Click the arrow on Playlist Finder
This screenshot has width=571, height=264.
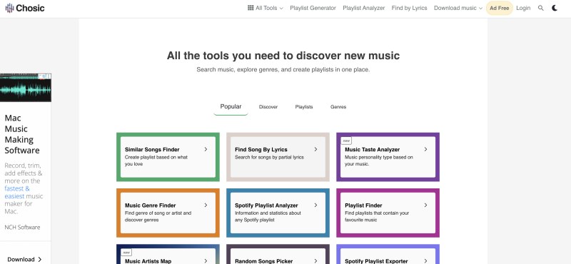click(x=425, y=205)
